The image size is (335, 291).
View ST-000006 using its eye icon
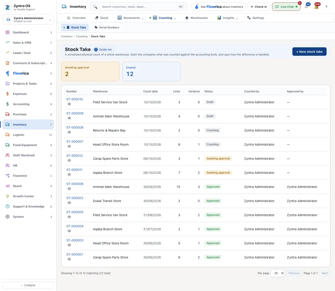tap(69, 189)
